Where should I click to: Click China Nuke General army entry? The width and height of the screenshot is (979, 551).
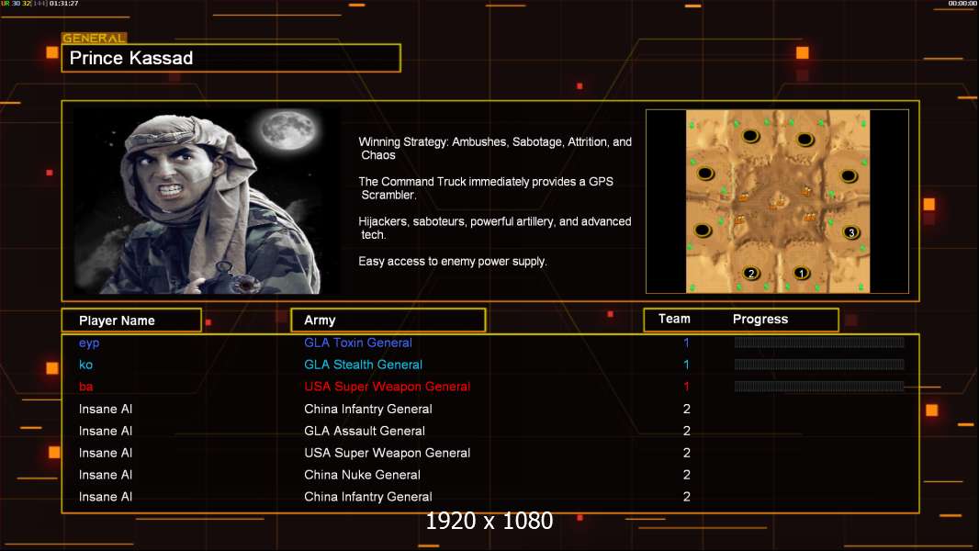click(362, 475)
